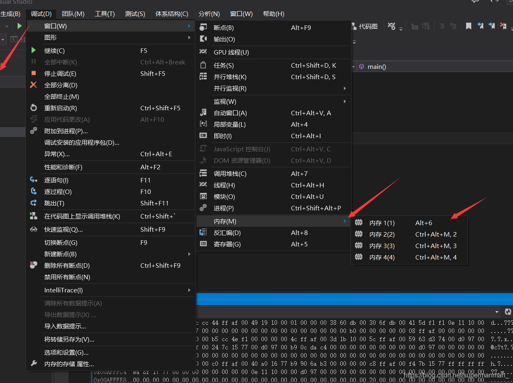
Task: Choose 异常(X)... in the debug menu
Action: point(110,154)
